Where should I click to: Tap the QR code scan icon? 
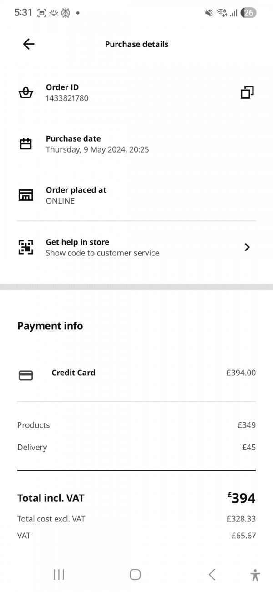(x=25, y=247)
